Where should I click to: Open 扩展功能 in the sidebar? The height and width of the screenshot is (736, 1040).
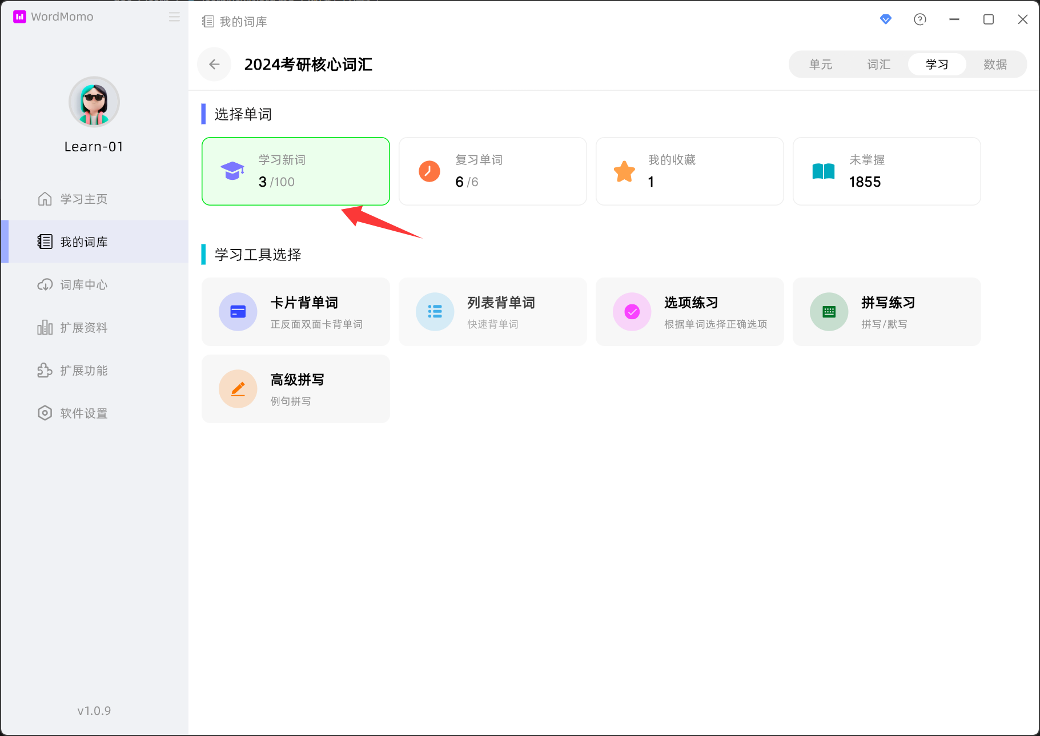point(83,371)
